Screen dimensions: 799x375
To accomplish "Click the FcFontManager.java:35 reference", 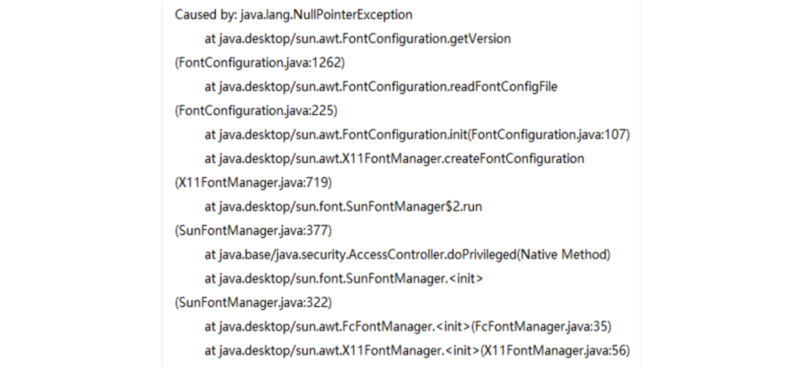I will (x=541, y=326).
